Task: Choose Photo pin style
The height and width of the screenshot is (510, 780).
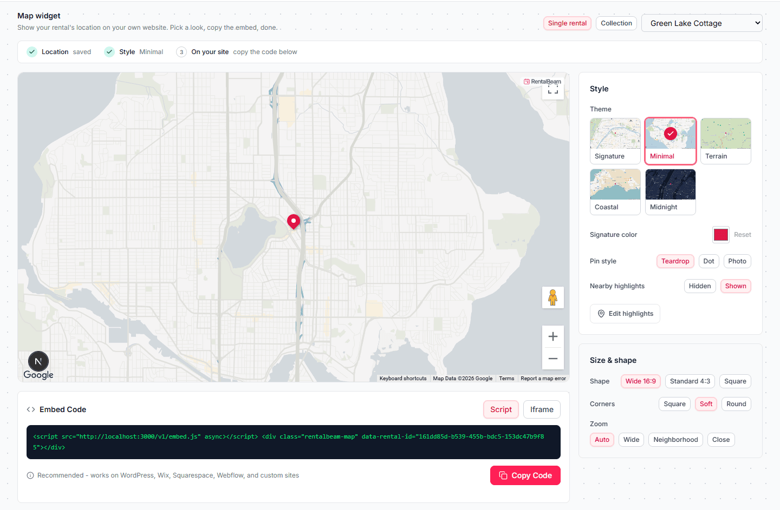Action: (737, 261)
